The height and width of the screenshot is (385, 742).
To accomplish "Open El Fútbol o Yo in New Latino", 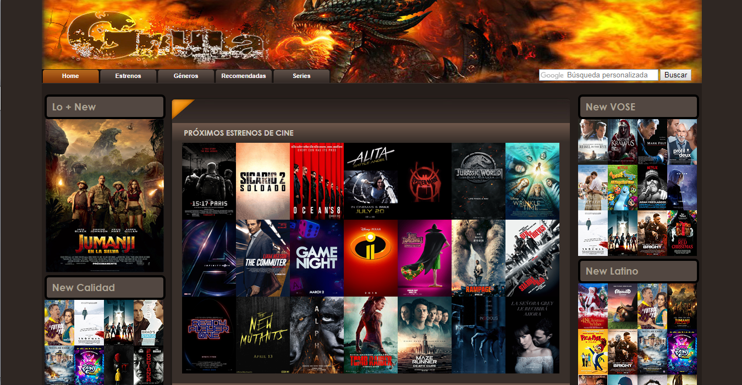I will [x=652, y=306].
